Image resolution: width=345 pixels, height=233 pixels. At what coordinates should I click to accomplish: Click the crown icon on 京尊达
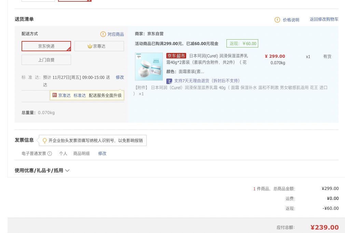point(90,46)
